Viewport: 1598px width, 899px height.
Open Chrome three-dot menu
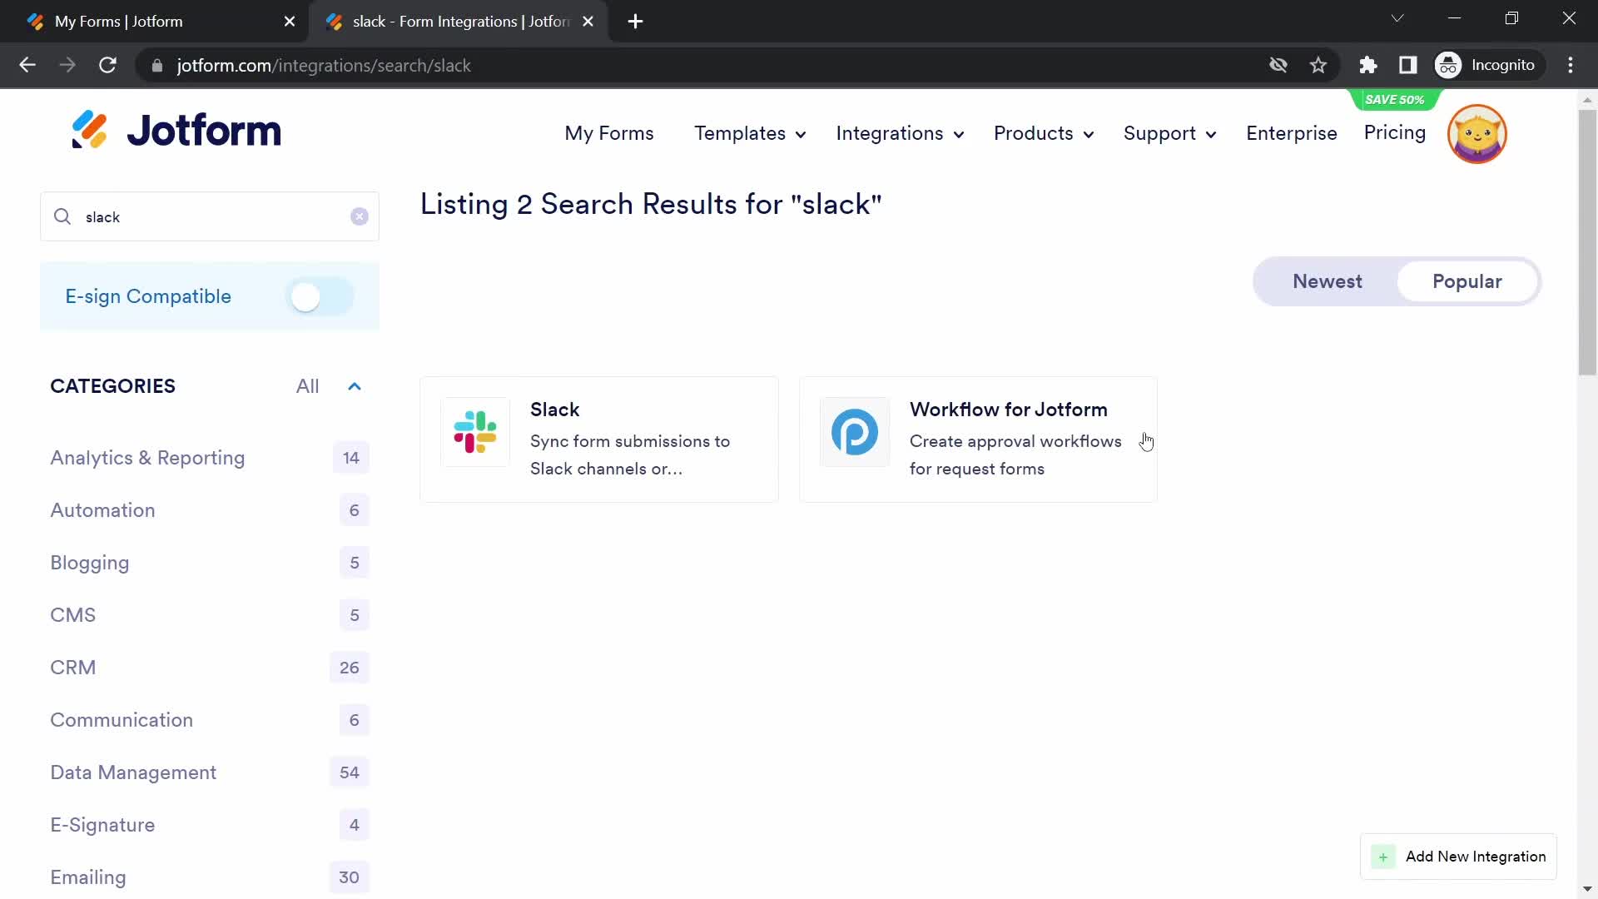(1571, 65)
